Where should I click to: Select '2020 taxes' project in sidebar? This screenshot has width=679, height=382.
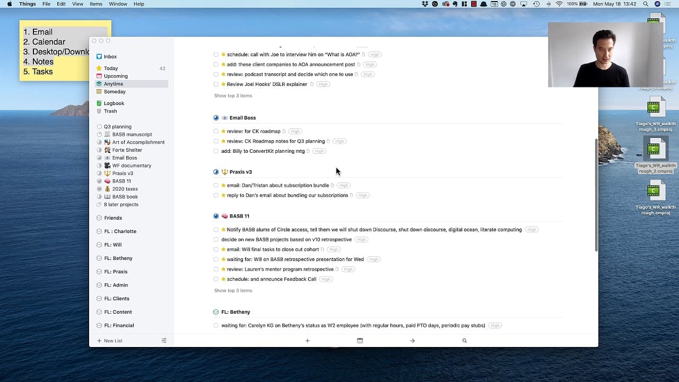(x=125, y=189)
